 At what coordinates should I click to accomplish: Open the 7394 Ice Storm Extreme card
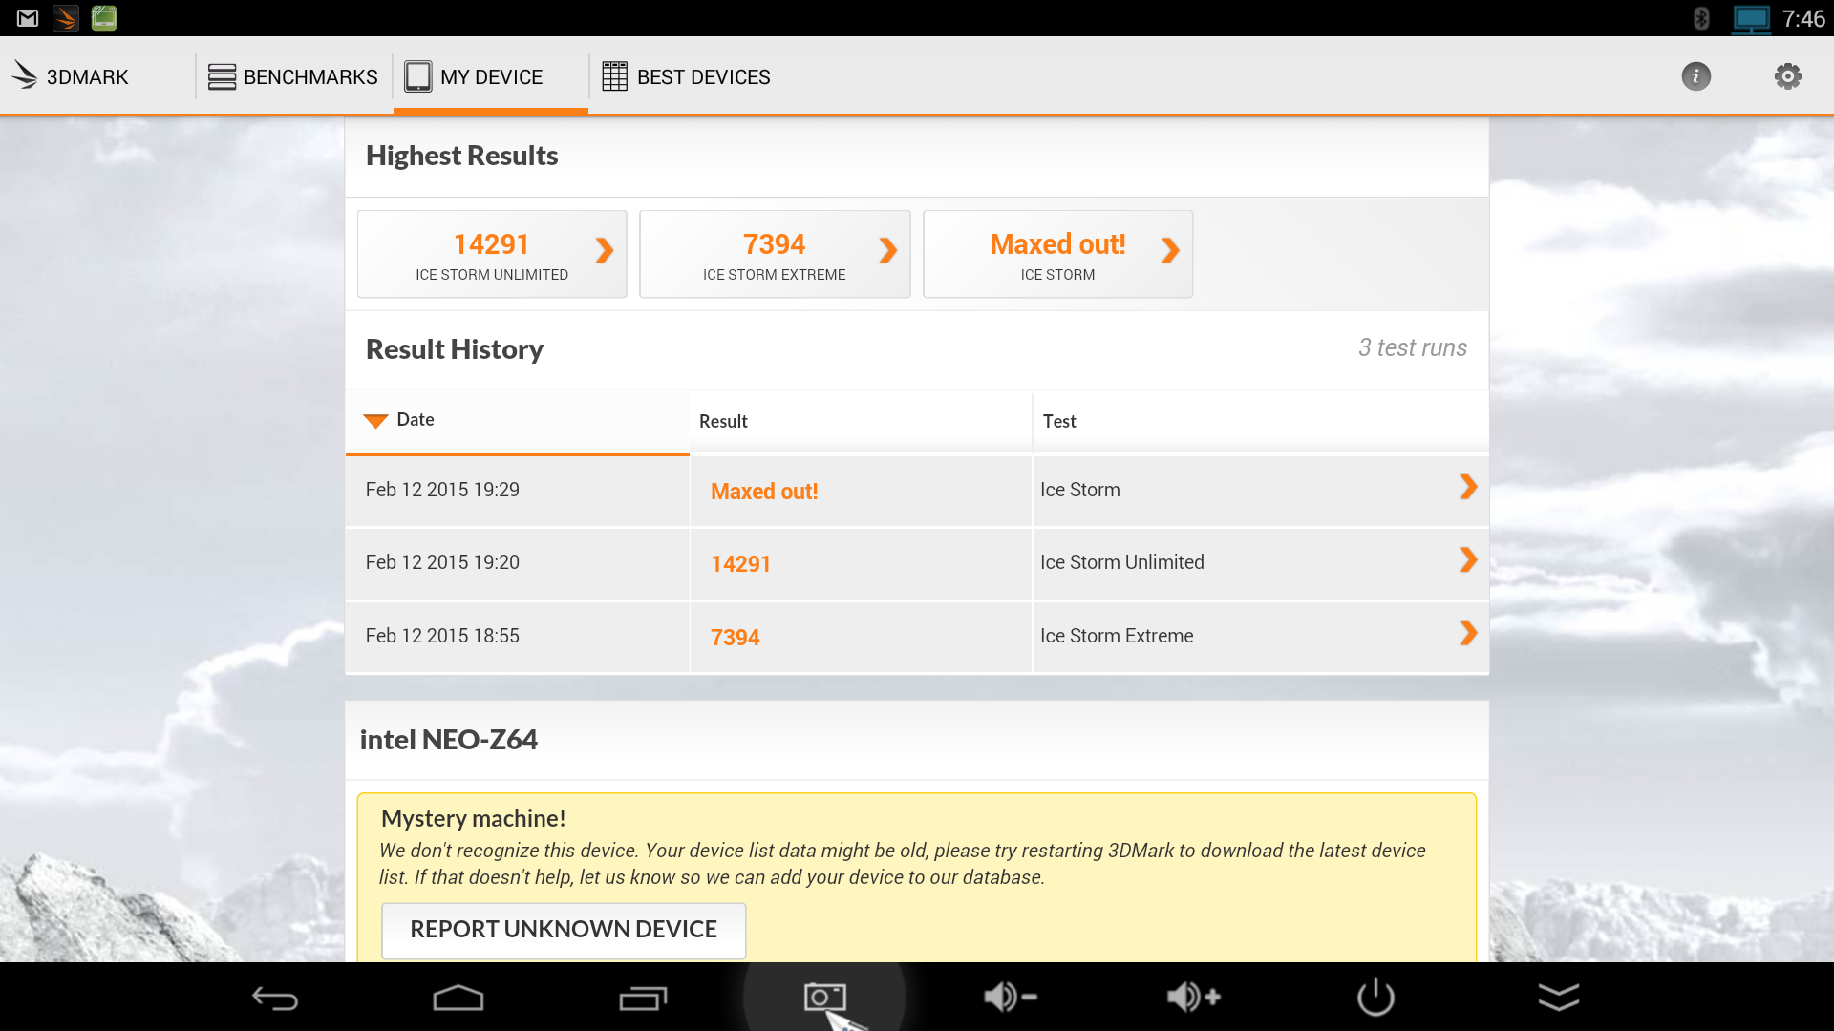tap(775, 254)
